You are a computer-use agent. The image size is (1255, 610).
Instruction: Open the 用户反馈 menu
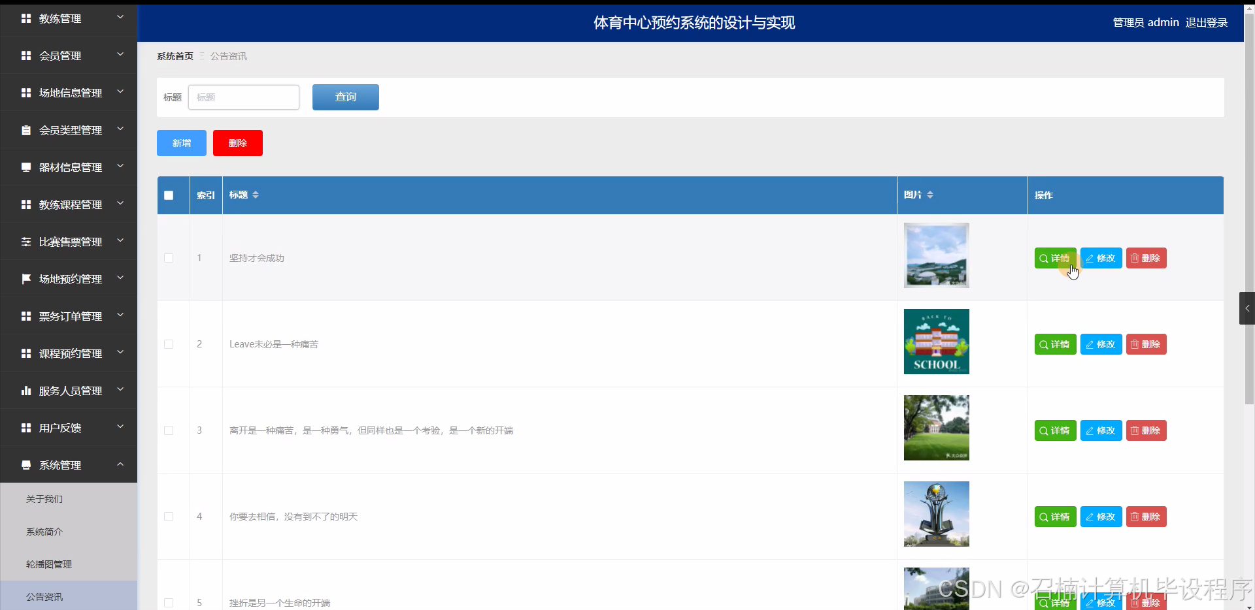[x=69, y=428]
